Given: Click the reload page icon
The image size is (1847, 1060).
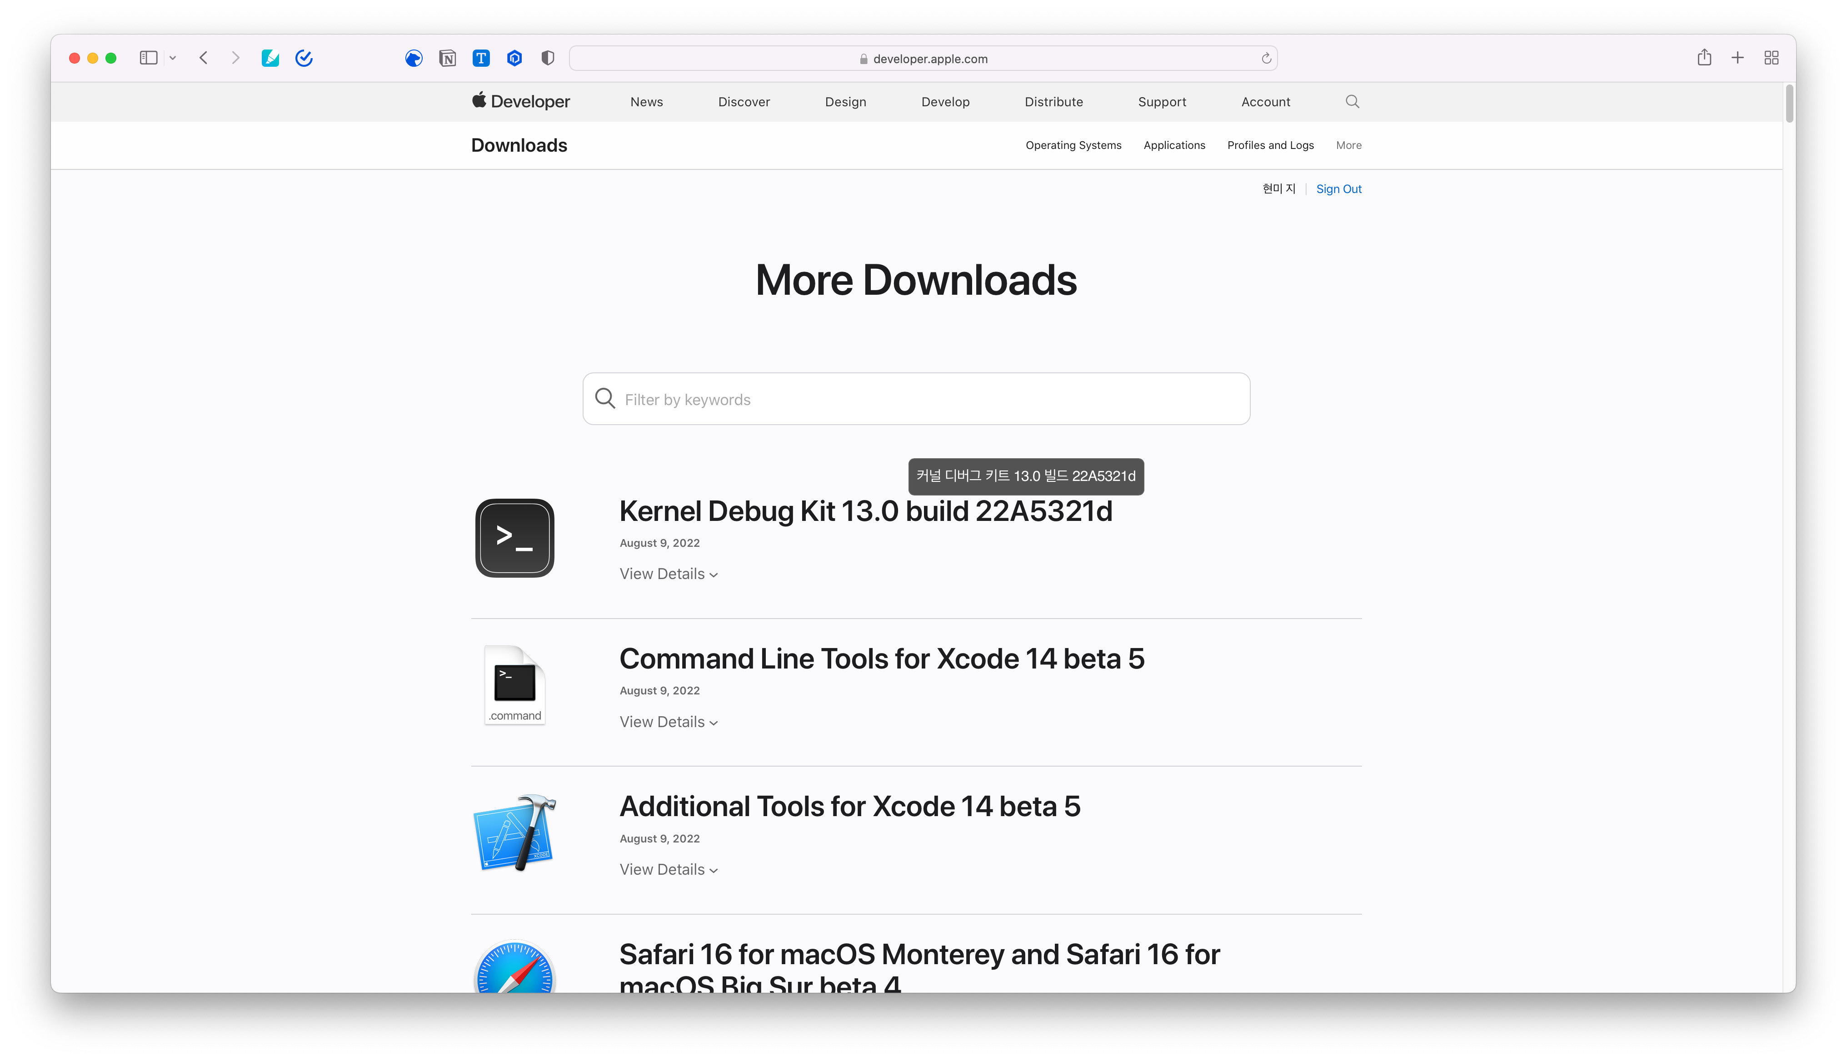Looking at the screenshot, I should [x=1266, y=59].
